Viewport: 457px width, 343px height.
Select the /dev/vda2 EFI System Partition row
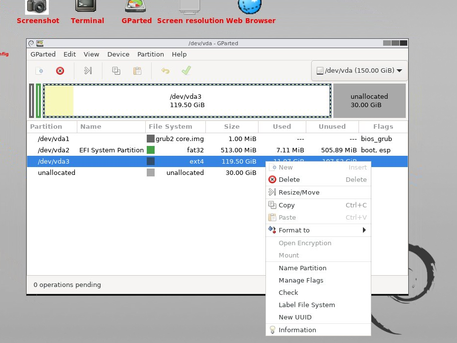pyautogui.click(x=148, y=150)
